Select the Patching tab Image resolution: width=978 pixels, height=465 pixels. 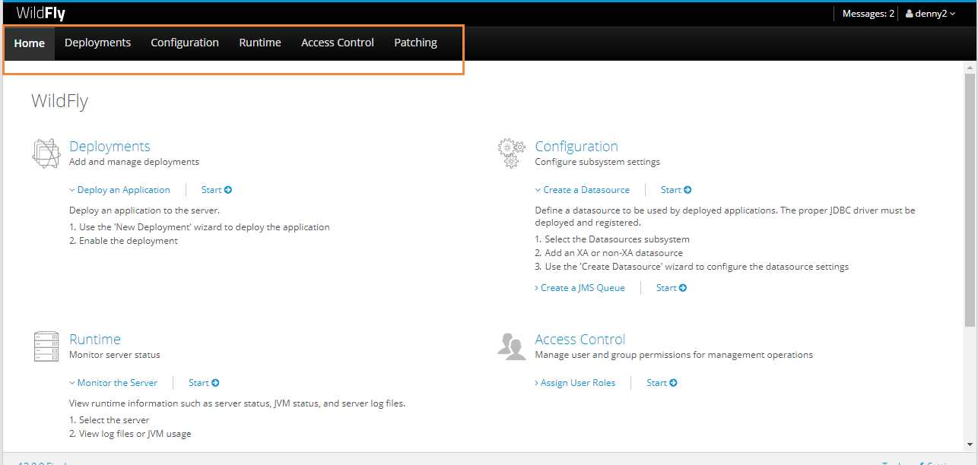(x=415, y=43)
